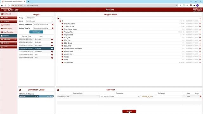This screenshot has height=114, width=203.
Task: Add Vmware_Full folder with plus icon
Action: (x=200, y=51)
